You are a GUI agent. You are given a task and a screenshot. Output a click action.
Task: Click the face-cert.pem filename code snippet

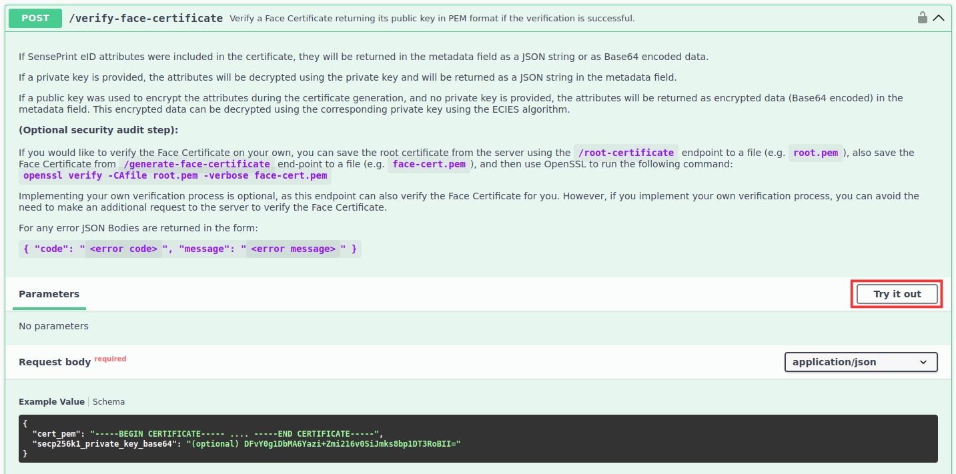point(429,164)
